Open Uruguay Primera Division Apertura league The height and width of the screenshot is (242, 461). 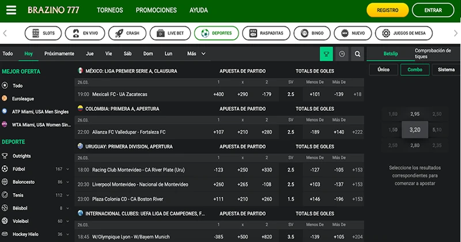(x=129, y=146)
